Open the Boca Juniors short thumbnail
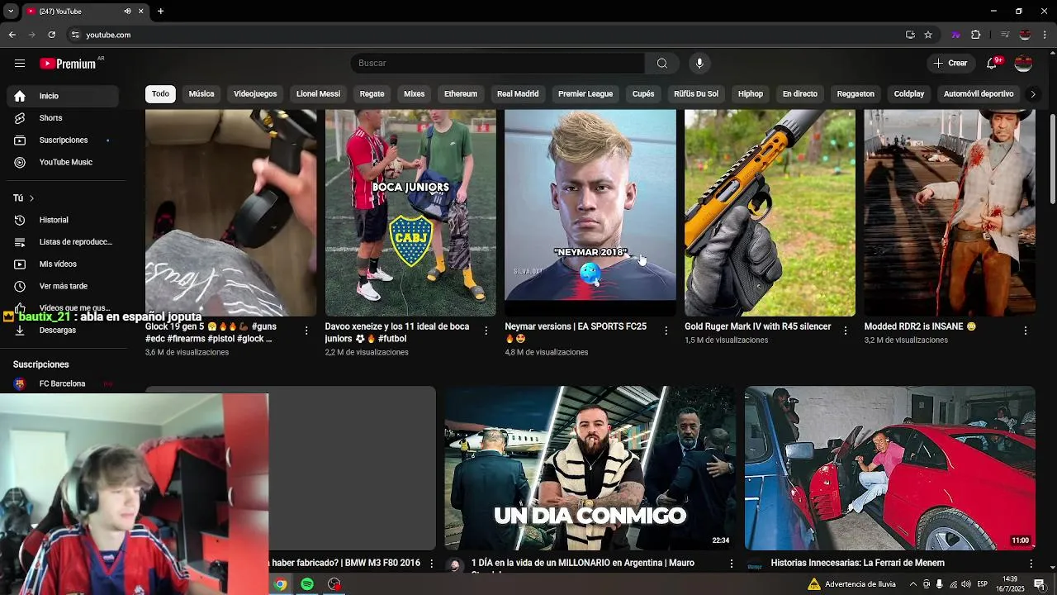Image resolution: width=1057 pixels, height=595 pixels. point(410,213)
